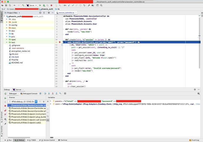Expand the config folder
Image resolution: width=203 pixels, height=142 pixels.
(x=7, y=25)
